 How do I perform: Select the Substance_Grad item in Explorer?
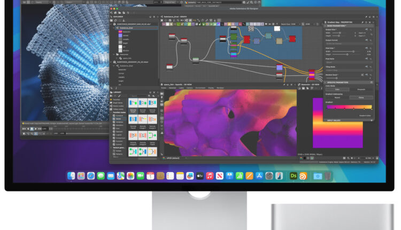tap(125, 27)
